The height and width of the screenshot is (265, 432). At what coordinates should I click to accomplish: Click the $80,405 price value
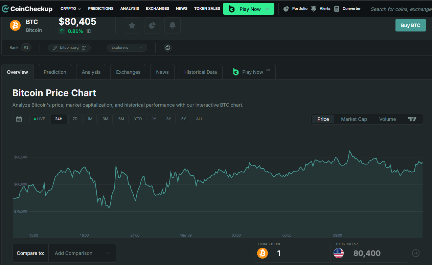(77, 22)
